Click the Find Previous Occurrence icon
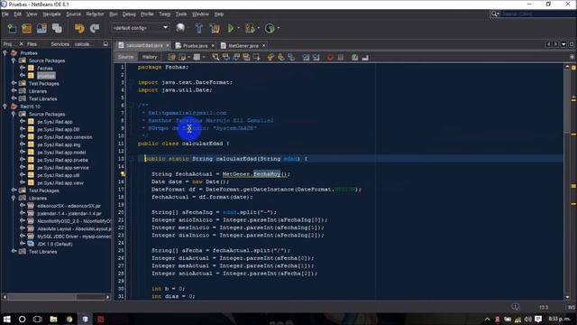 pyautogui.click(x=226, y=57)
